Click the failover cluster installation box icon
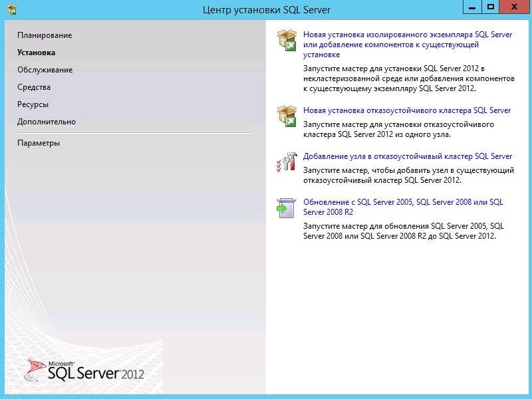 (287, 116)
